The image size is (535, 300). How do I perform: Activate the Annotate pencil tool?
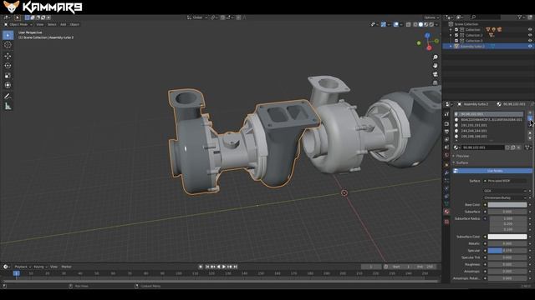8,97
